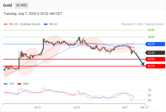Click the blue downward forecast arrow
Viewport: 166px width, 112px height.
click(x=140, y=59)
